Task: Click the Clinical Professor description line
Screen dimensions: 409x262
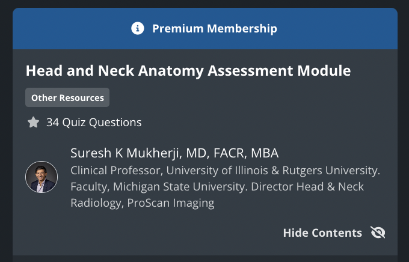Action: (x=226, y=171)
